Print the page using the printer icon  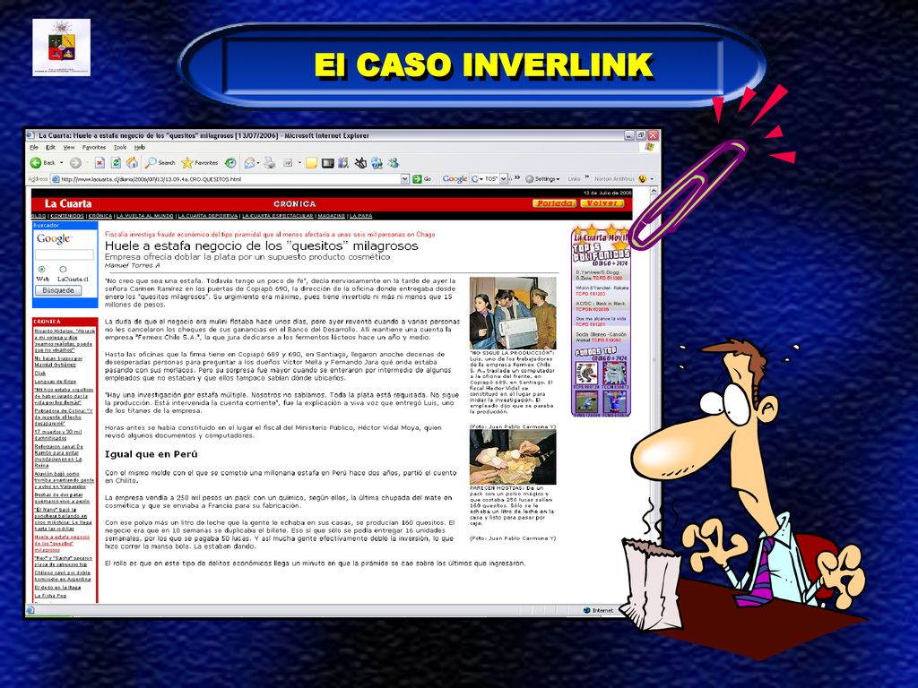[x=269, y=163]
